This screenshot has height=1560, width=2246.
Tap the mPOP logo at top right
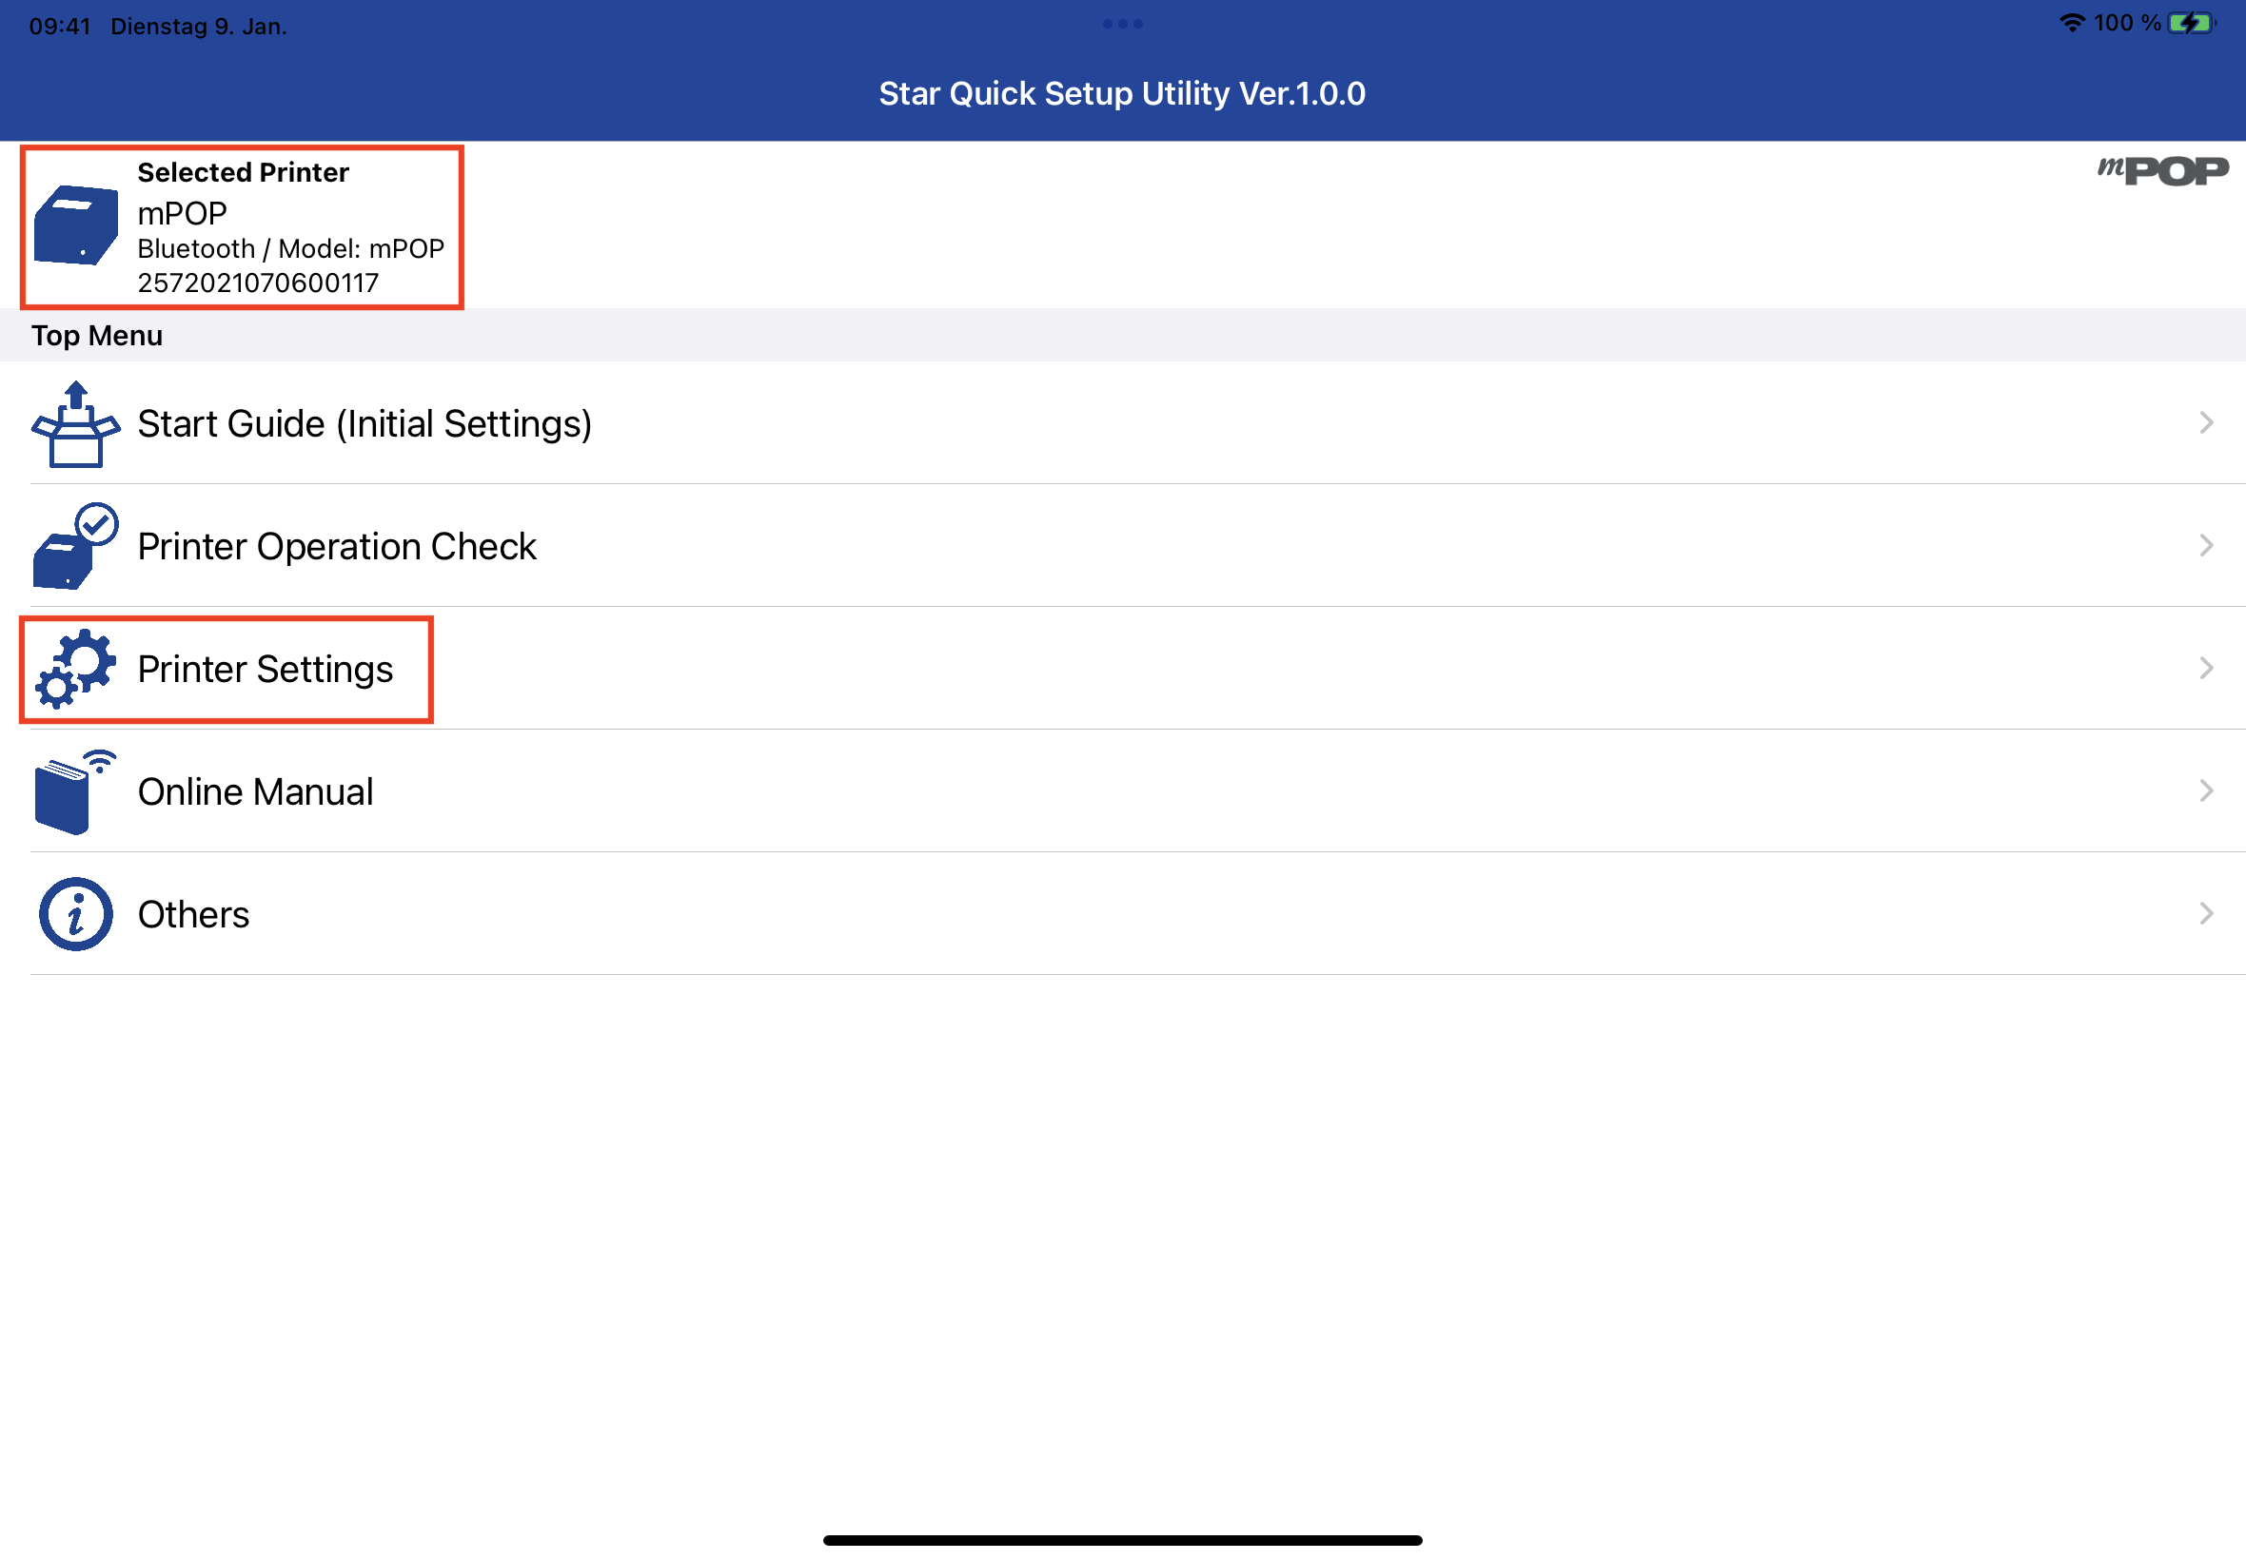coord(2162,171)
